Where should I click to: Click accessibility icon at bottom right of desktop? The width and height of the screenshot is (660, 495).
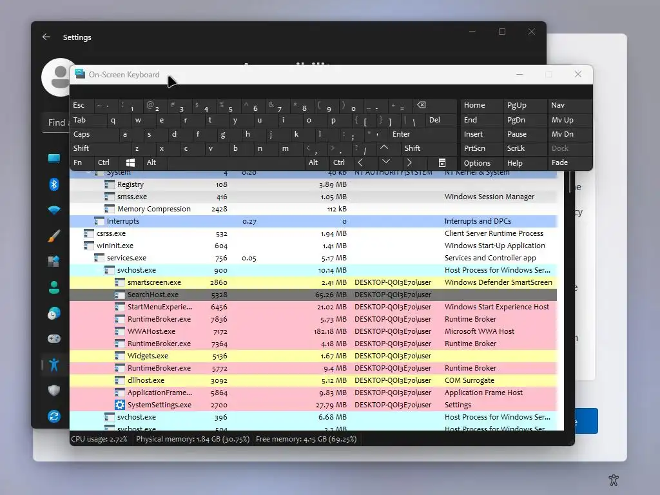click(x=614, y=480)
